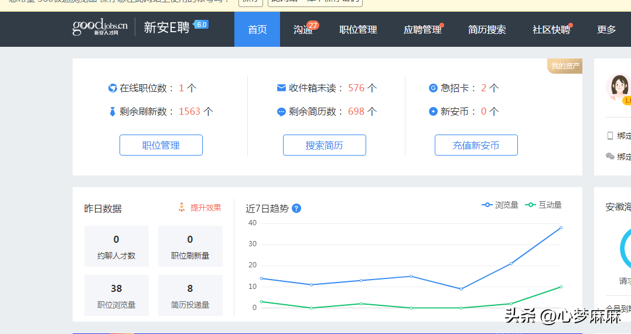Click the online positions count icon

pyautogui.click(x=112, y=88)
